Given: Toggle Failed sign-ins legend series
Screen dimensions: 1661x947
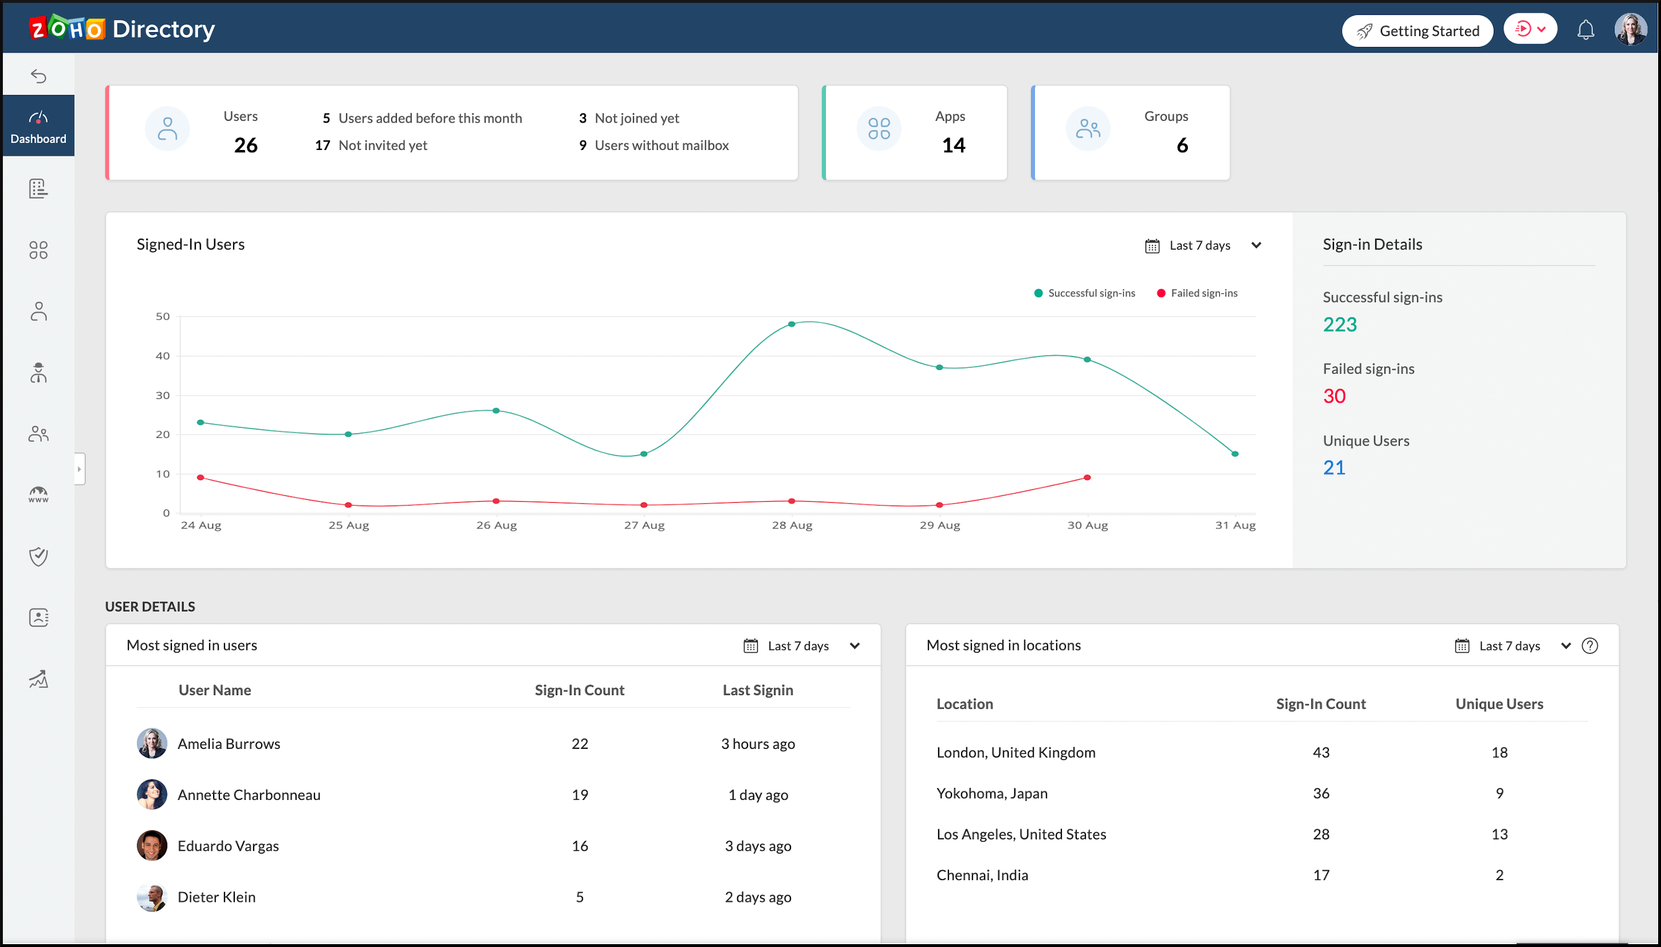Looking at the screenshot, I should coord(1197,293).
